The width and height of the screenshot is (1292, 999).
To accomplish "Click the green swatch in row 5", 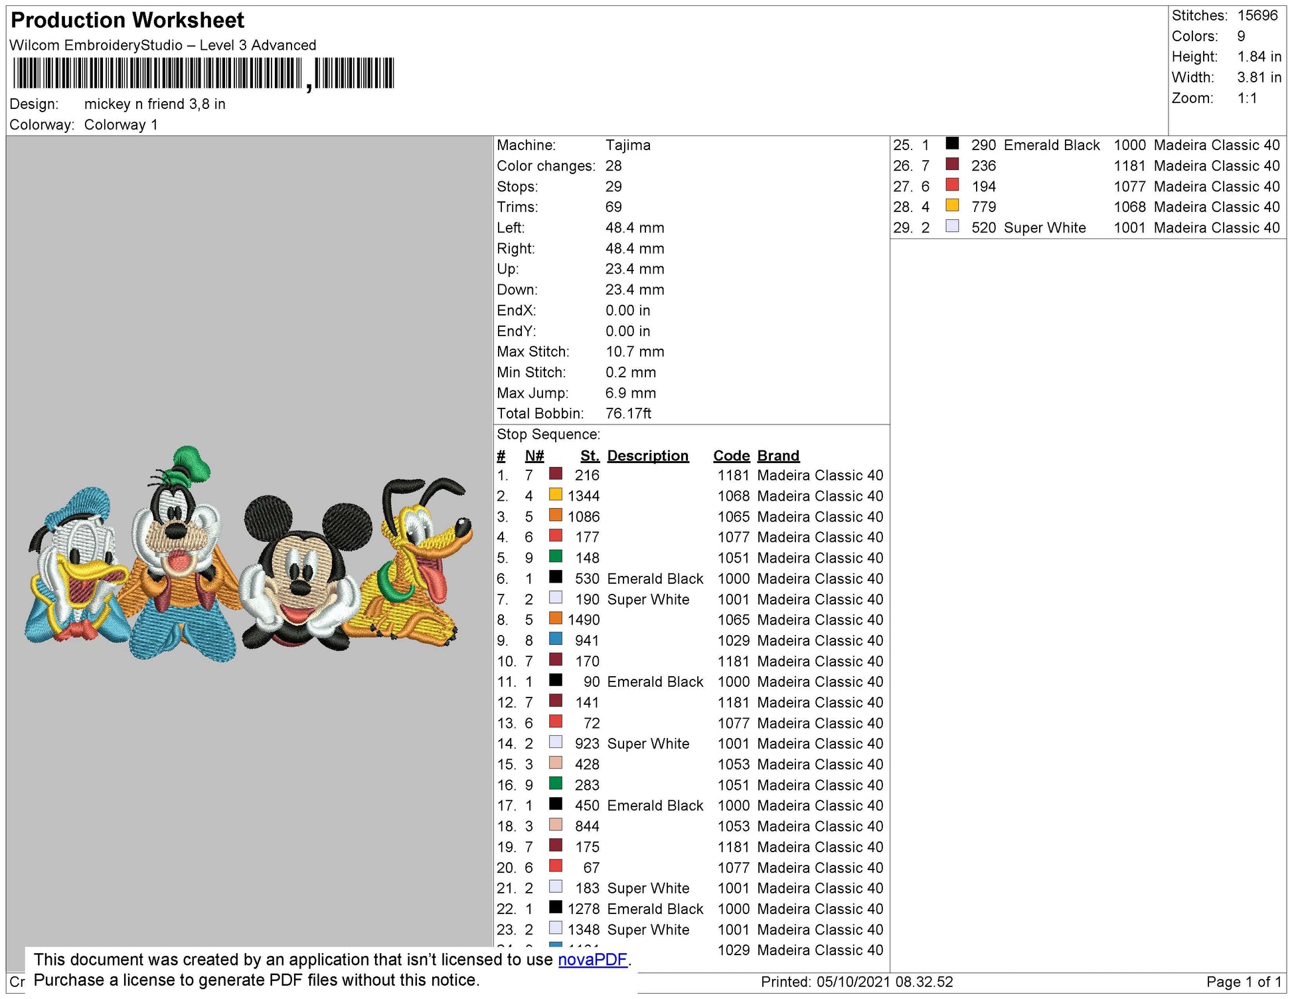I will (x=556, y=557).
